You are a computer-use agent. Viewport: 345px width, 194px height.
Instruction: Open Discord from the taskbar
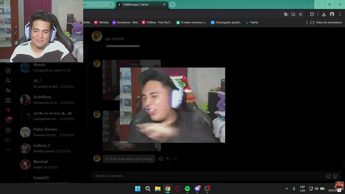click(197, 189)
